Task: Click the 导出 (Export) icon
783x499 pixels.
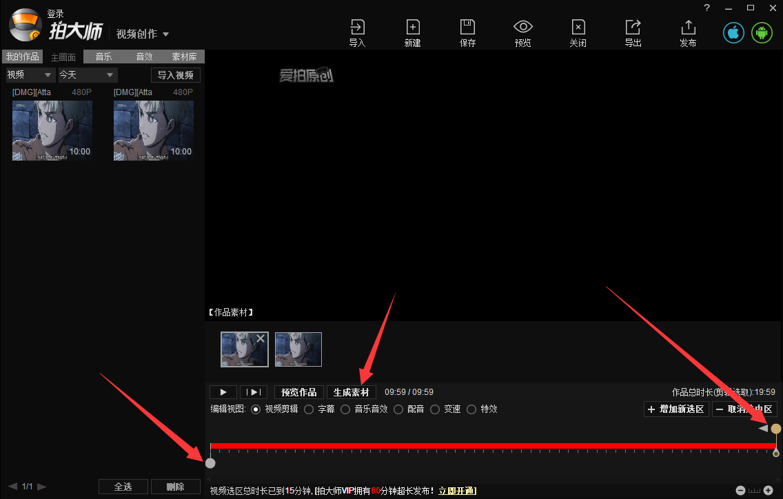Action: [633, 28]
